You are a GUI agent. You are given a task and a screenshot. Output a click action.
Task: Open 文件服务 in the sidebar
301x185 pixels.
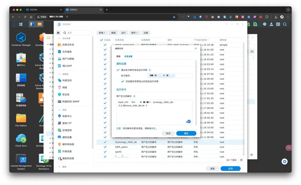(x=65, y=52)
